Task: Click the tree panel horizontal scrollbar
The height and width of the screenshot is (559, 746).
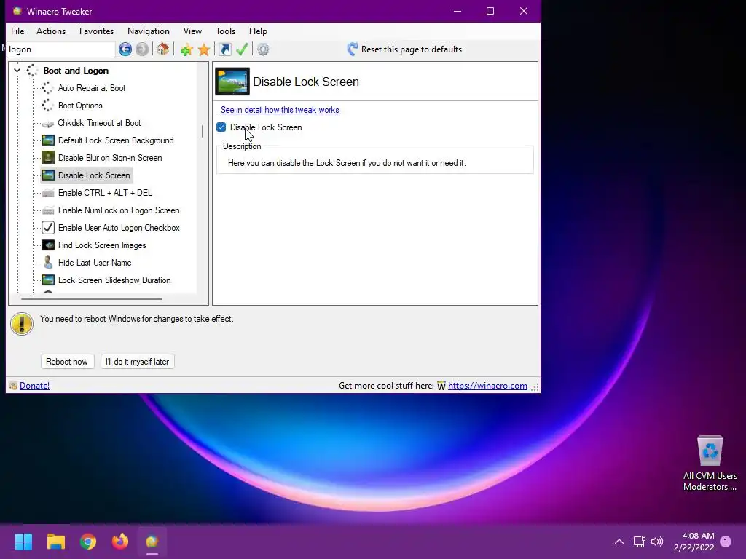Action: (92, 299)
